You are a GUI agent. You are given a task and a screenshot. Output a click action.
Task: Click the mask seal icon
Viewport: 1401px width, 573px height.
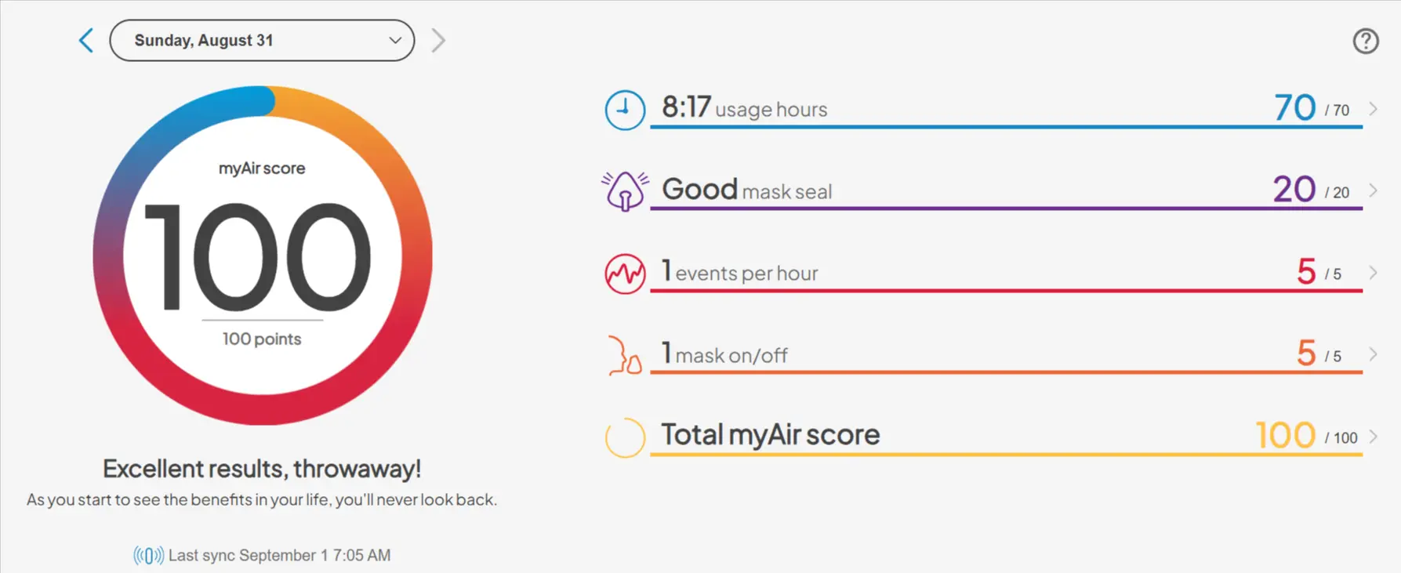(x=625, y=190)
